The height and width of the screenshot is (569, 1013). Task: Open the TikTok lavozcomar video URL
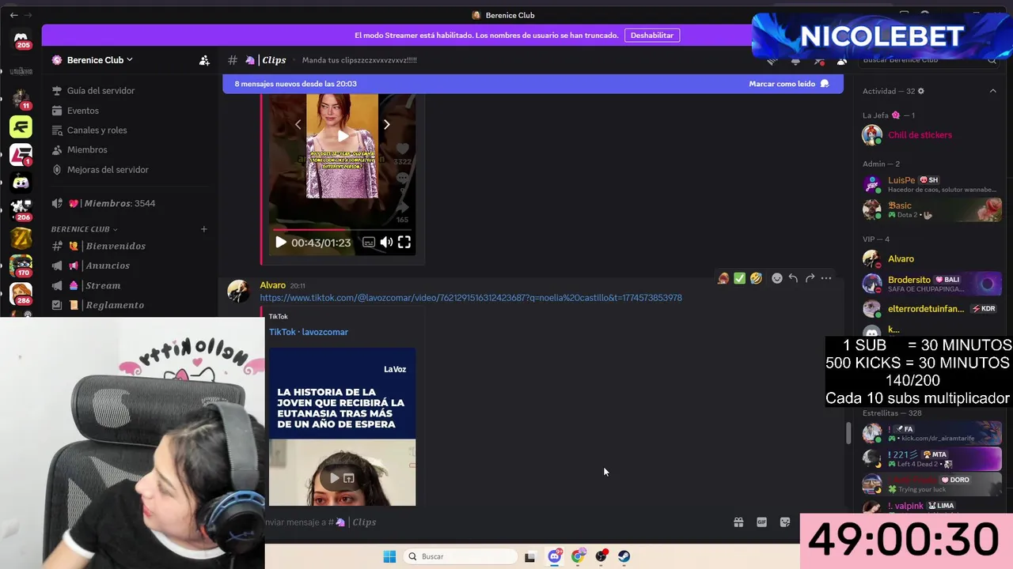coord(471,298)
